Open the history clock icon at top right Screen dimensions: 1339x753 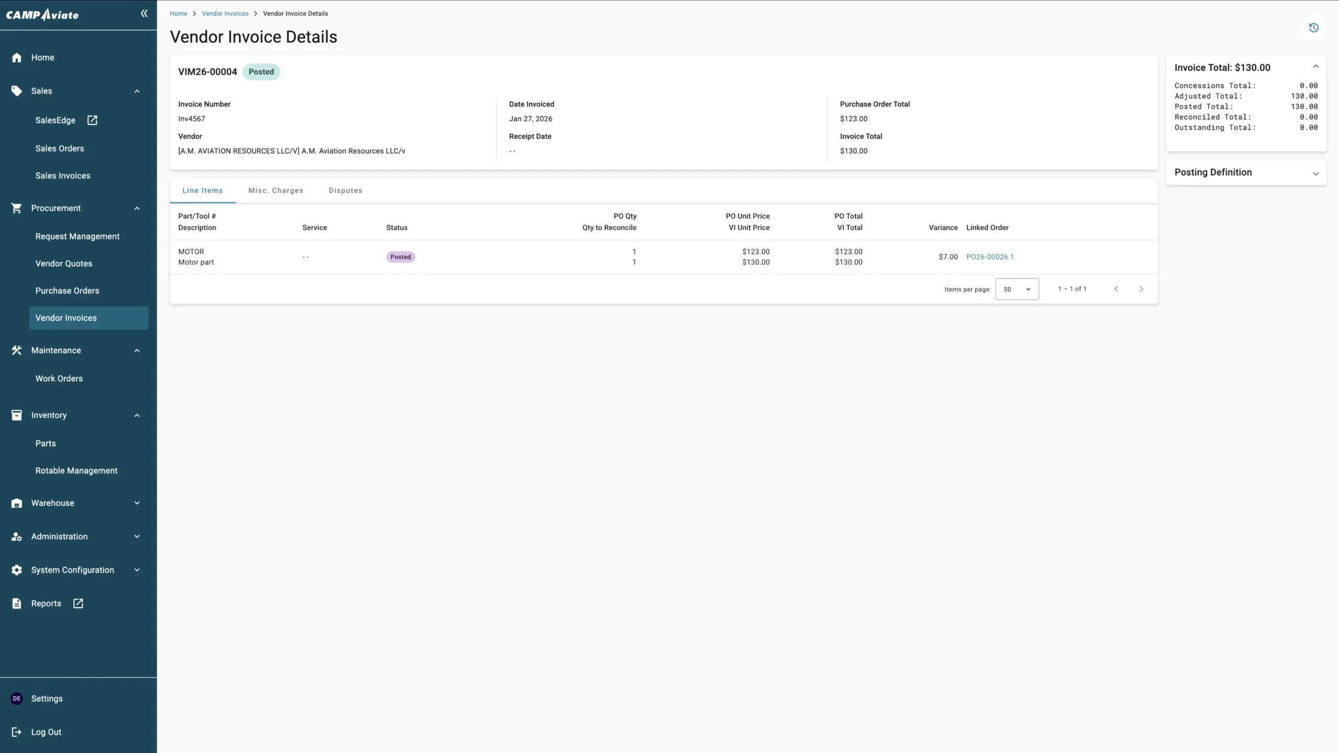(x=1313, y=28)
